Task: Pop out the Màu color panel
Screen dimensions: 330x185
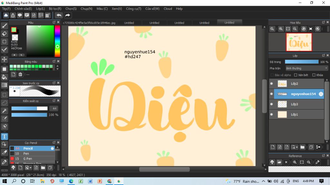Action: coord(54,22)
